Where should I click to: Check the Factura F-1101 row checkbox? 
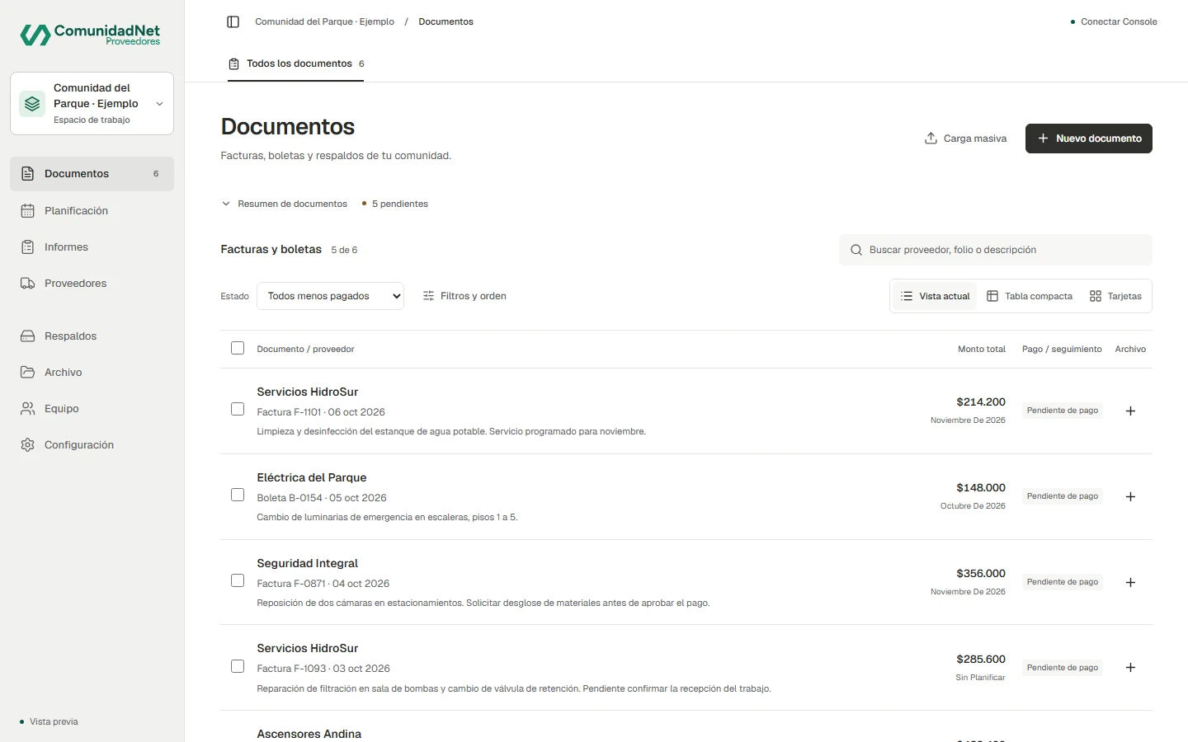click(x=238, y=409)
